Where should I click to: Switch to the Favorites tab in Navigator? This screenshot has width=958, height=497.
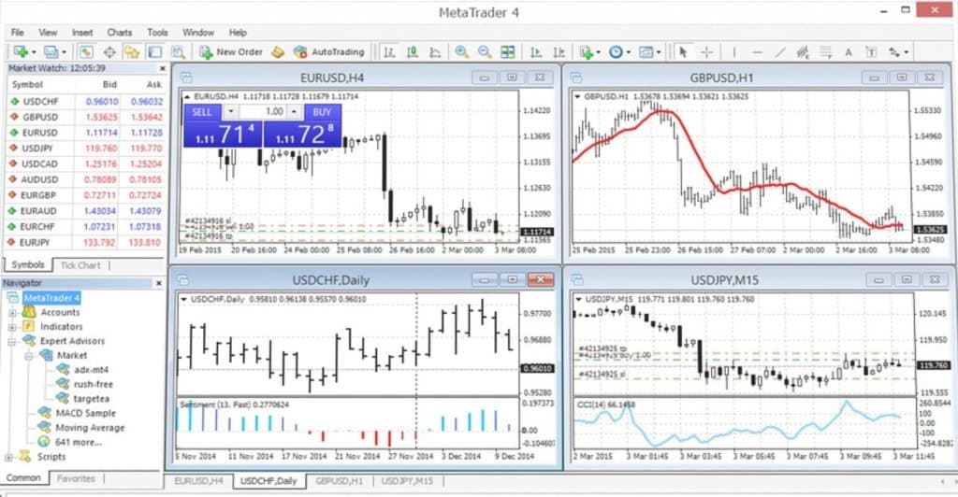pos(76,478)
